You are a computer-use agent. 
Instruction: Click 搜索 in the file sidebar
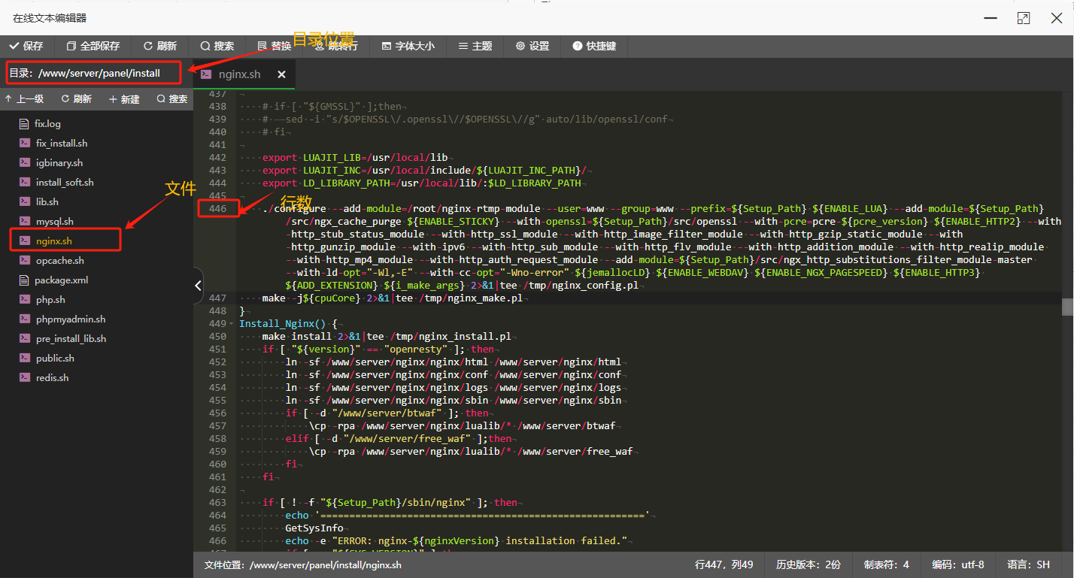172,99
